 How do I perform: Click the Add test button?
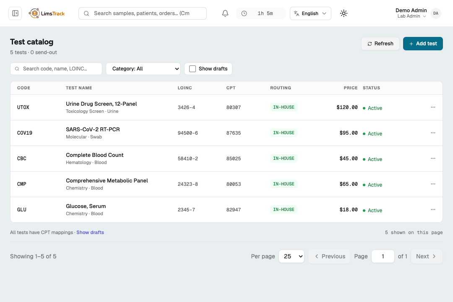pyautogui.click(x=423, y=44)
